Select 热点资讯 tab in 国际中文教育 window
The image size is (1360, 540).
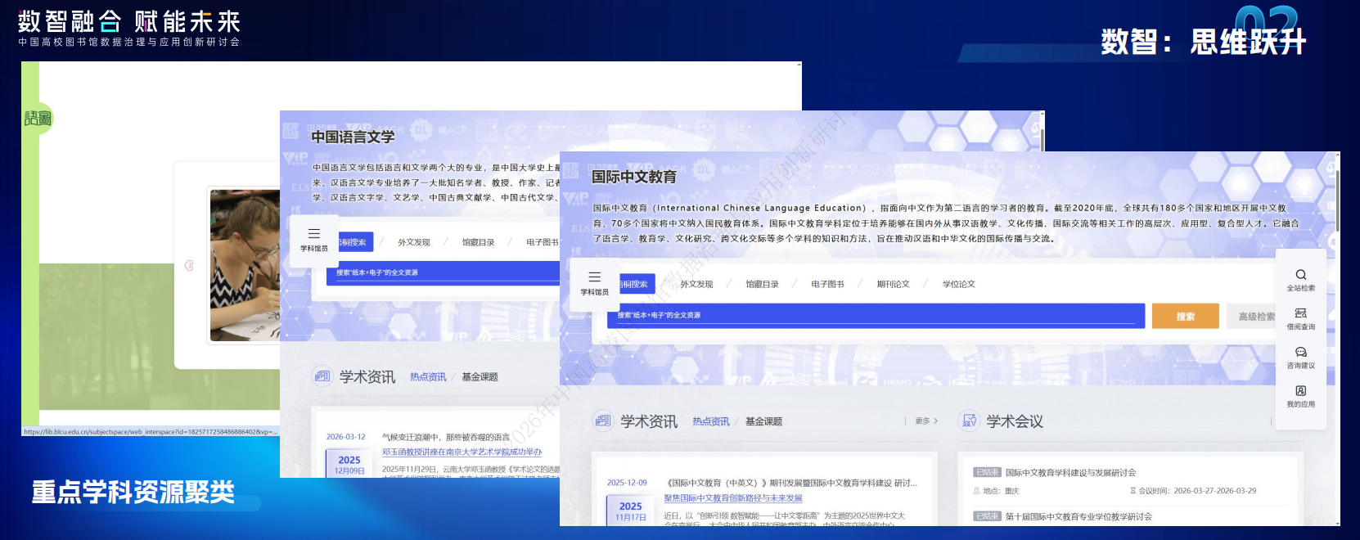(x=711, y=421)
